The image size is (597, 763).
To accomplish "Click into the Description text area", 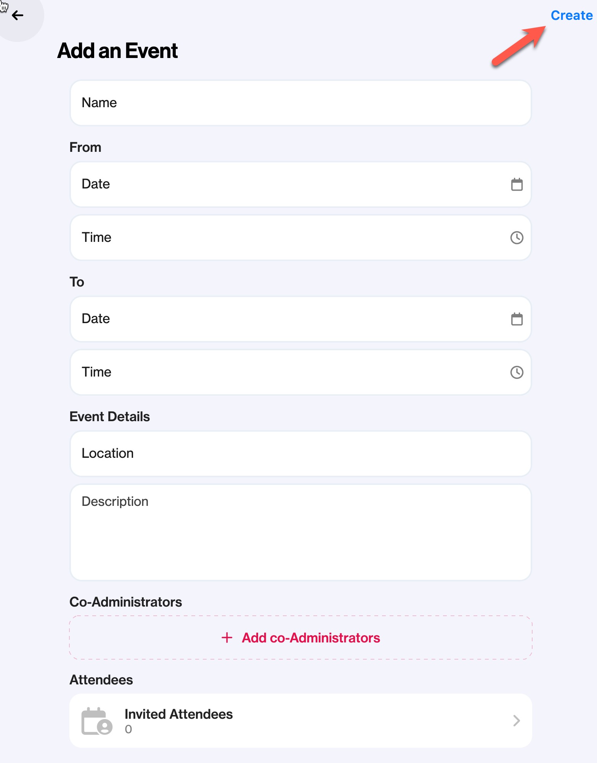I will (301, 533).
